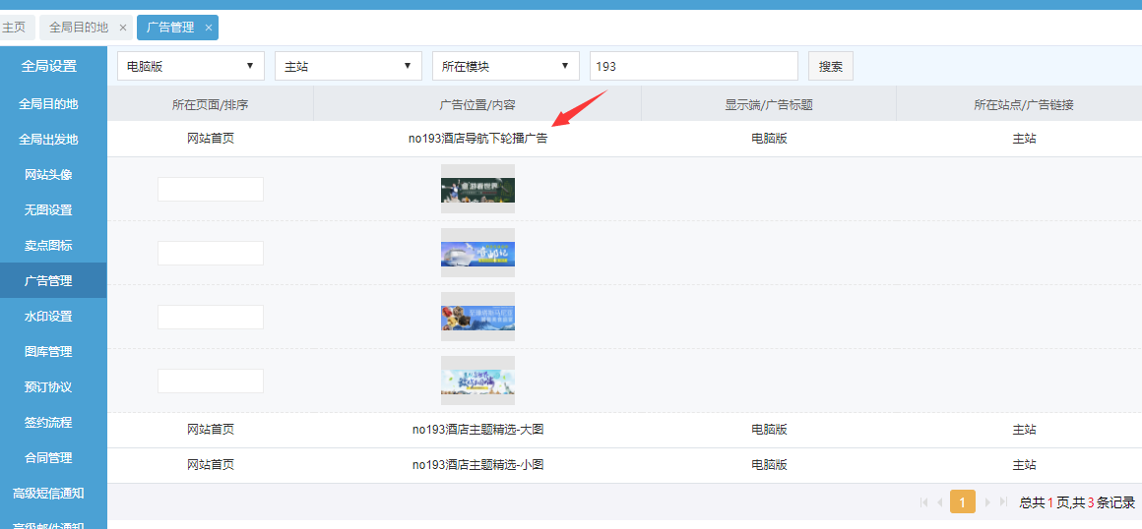
Task: Click the 搜索 button
Action: tap(830, 66)
